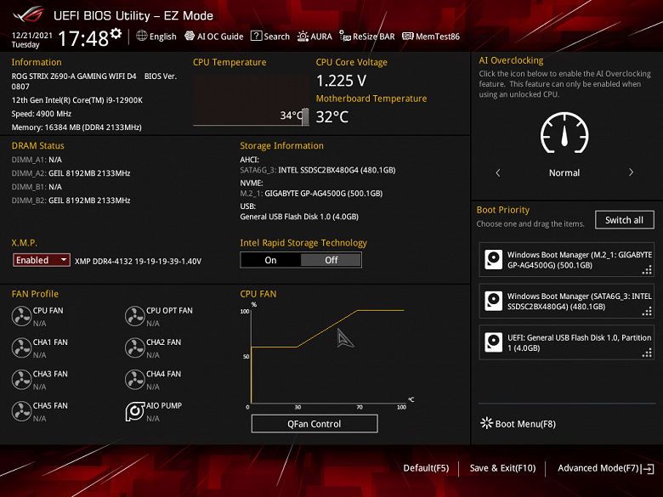The width and height of the screenshot is (663, 497).
Task: Click SATA6G_3 INTEL SSDSC2BX480G4 entry
Action: pyautogui.click(x=318, y=170)
